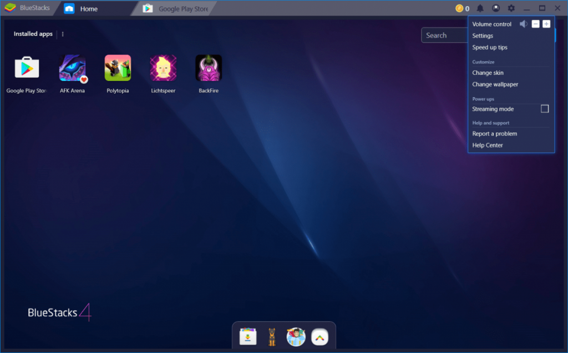Open Help Center from the menu
Viewport: 568px width, 353px height.
[487, 145]
